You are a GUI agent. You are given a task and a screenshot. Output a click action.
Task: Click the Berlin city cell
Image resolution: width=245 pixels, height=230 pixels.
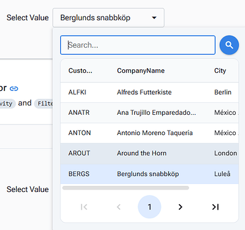[223, 92]
